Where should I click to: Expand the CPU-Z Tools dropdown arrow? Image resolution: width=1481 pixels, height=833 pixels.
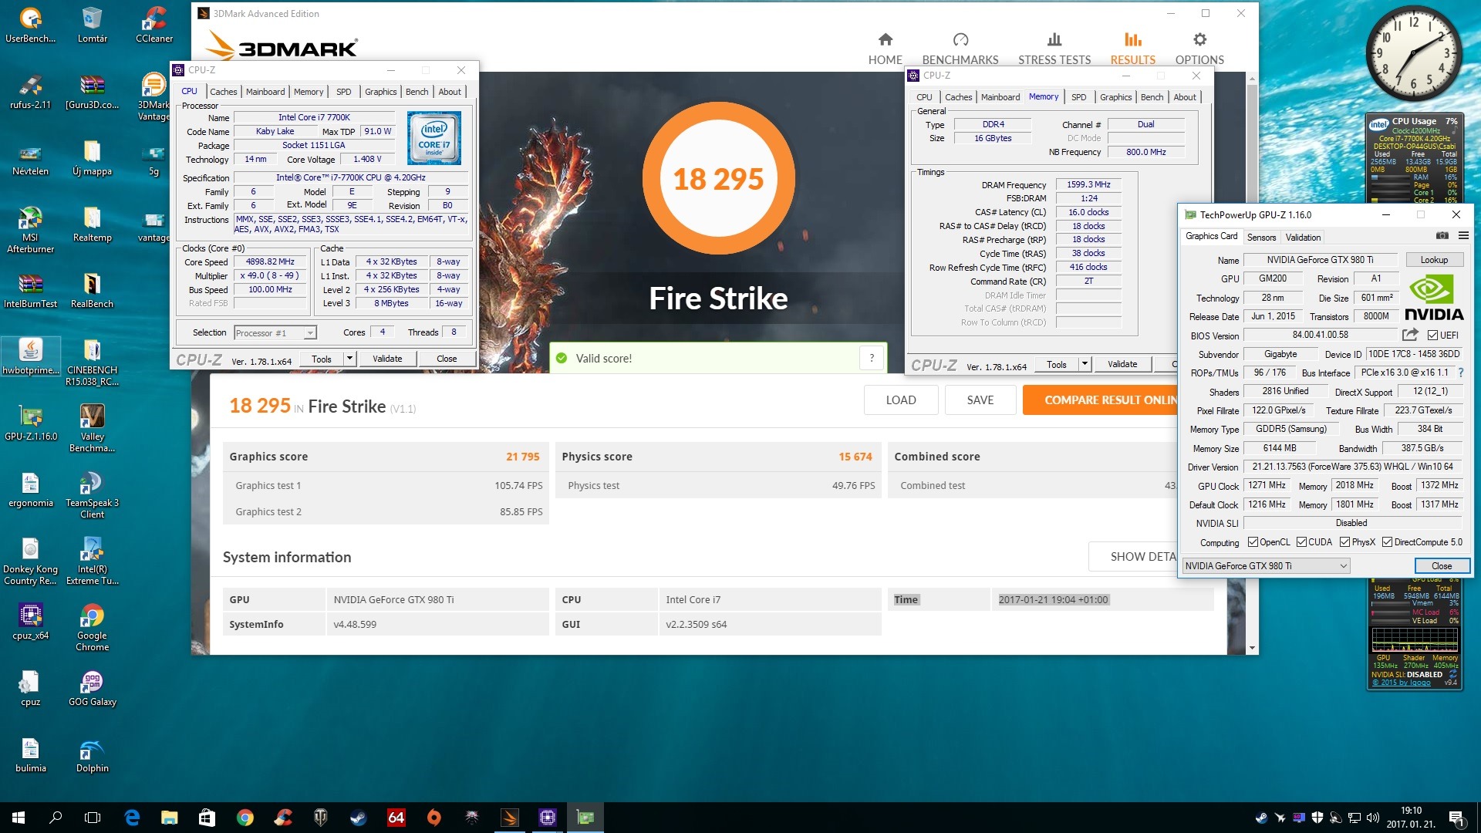click(x=349, y=359)
